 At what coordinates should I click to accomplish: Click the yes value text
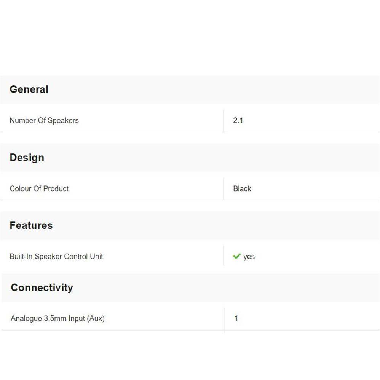249,257
